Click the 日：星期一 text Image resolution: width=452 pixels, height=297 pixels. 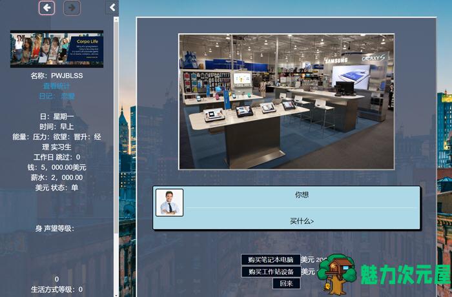tap(57, 116)
